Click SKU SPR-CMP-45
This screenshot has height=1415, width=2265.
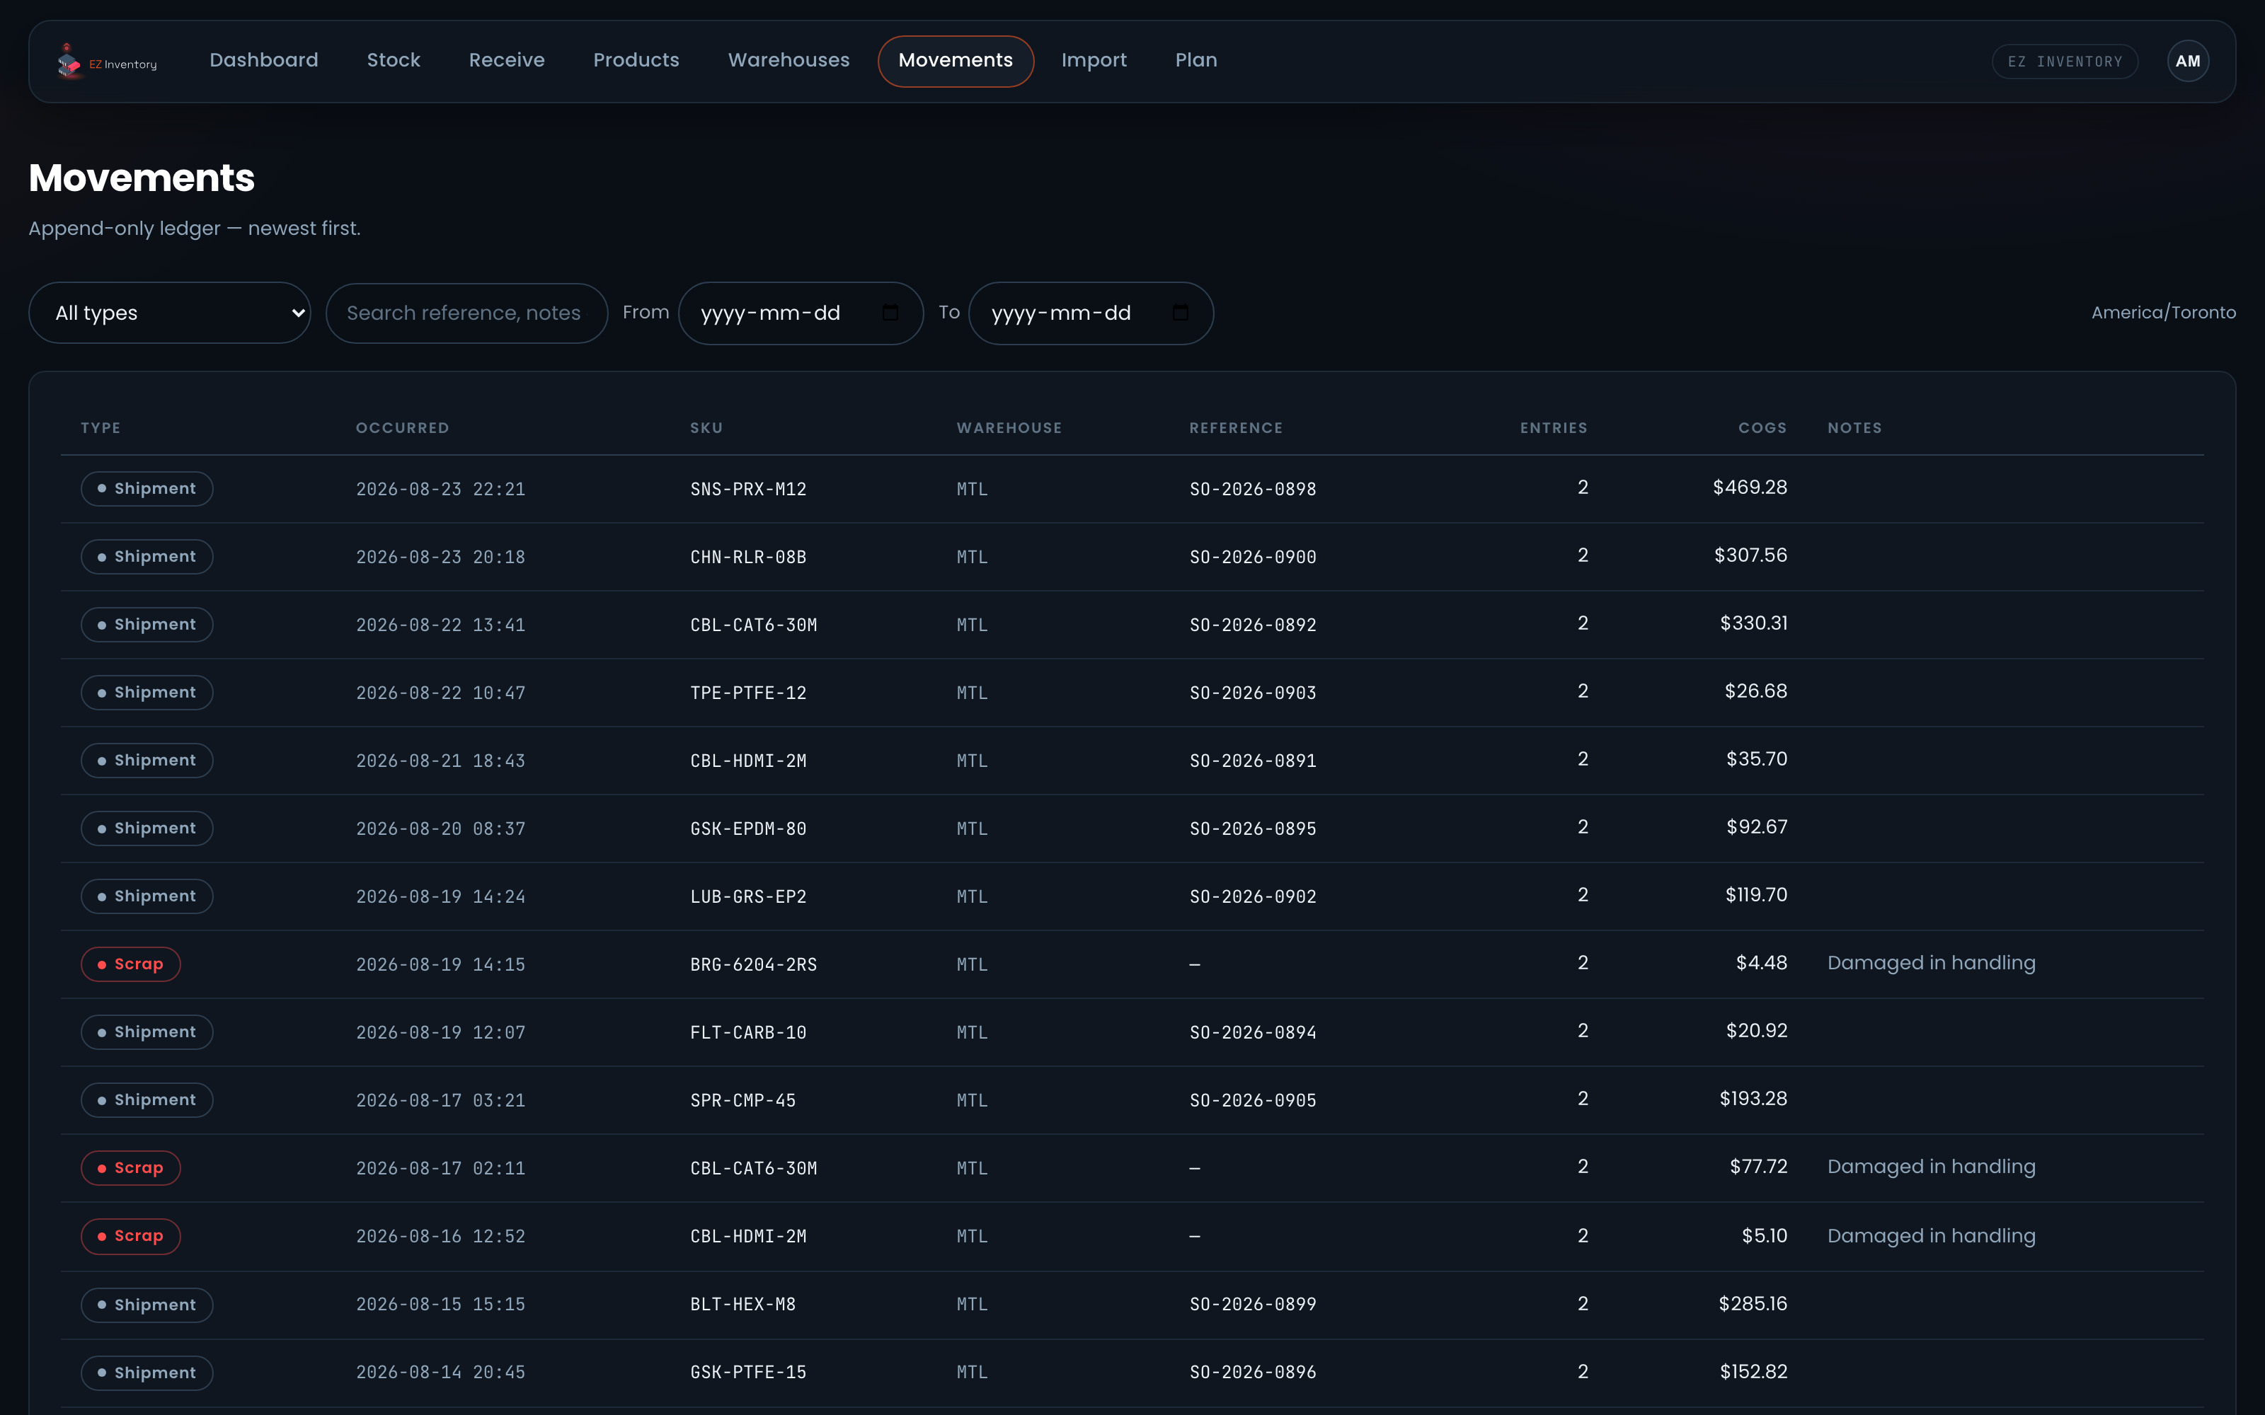pyautogui.click(x=742, y=1101)
